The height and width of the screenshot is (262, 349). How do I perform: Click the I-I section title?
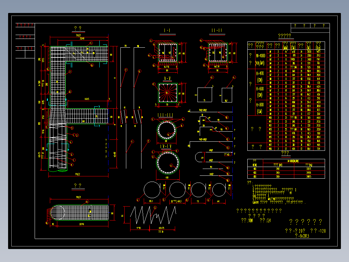tap(167, 30)
